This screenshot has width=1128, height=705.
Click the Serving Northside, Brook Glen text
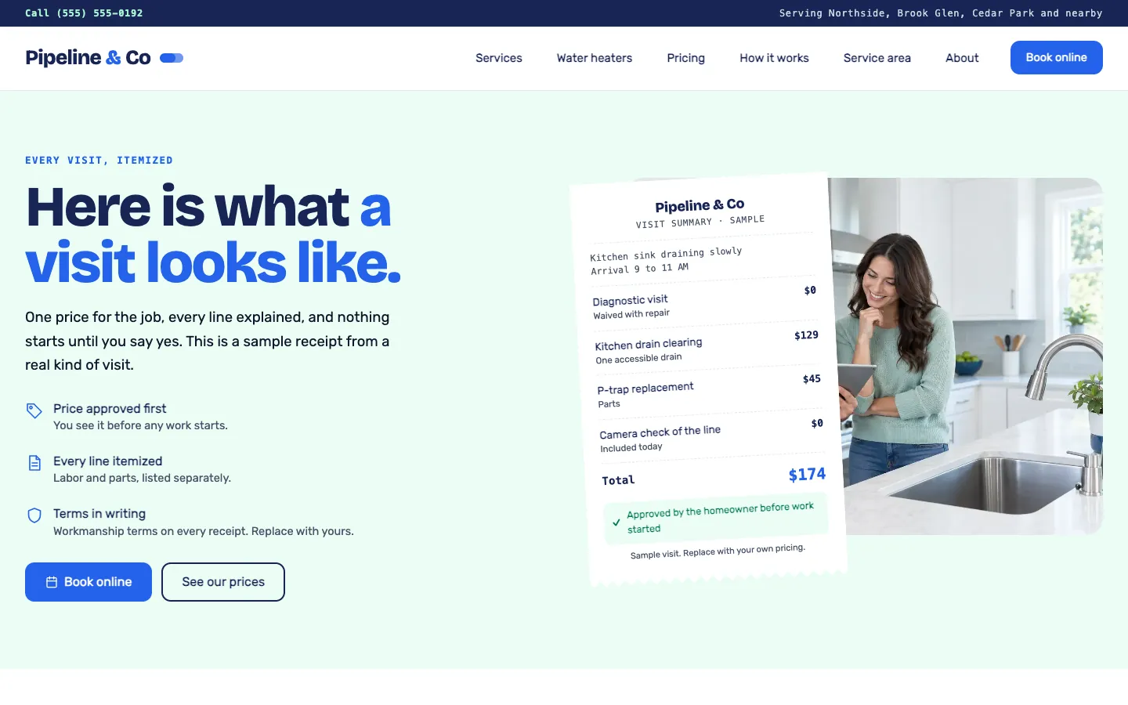pyautogui.click(x=941, y=13)
